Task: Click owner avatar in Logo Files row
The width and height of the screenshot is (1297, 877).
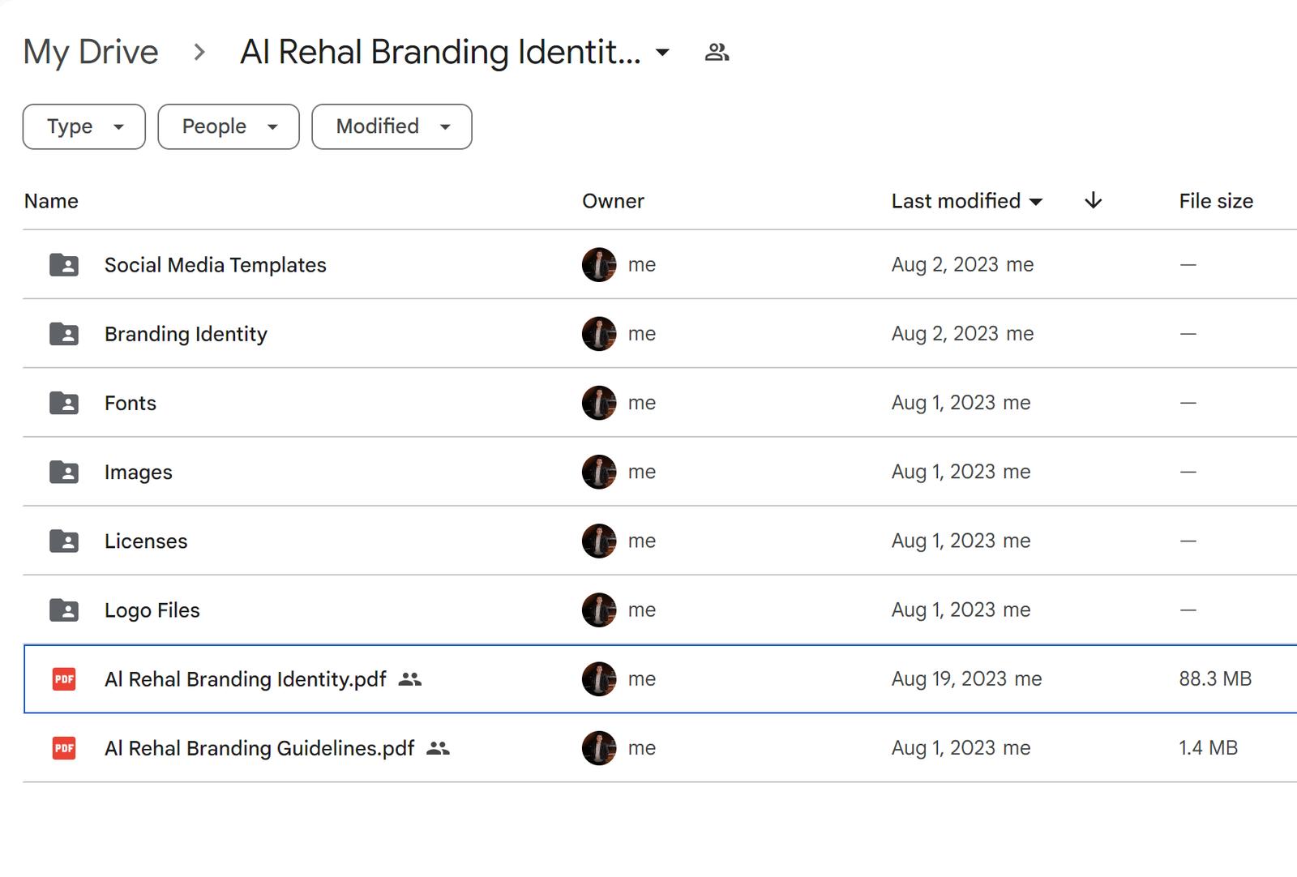Action: coord(599,610)
